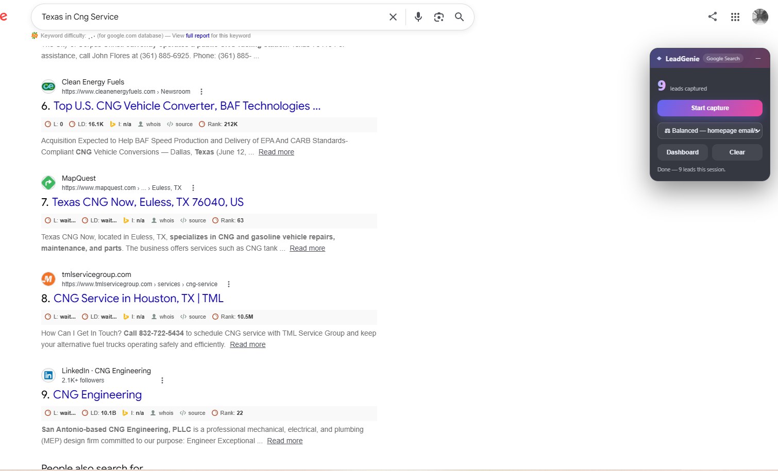This screenshot has width=778, height=471.
Task: Click LD 10.1B metric for LinkedIn
Action: pos(99,413)
